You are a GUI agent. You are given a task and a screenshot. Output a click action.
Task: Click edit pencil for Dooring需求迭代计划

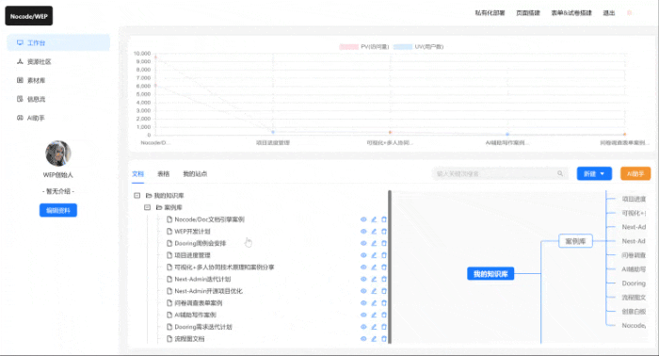tap(374, 327)
